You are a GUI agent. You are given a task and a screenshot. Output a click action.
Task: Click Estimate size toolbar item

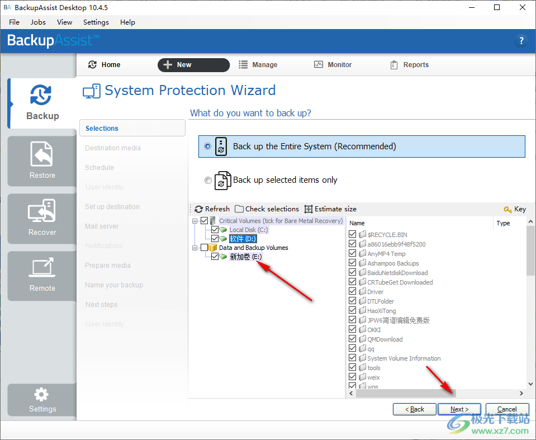point(330,209)
